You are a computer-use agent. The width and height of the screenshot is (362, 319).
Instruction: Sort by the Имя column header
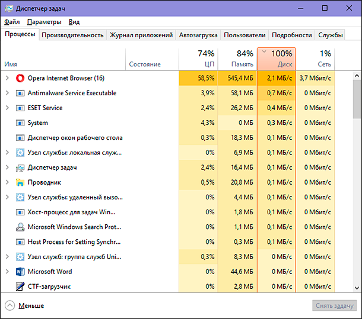click(x=63, y=59)
